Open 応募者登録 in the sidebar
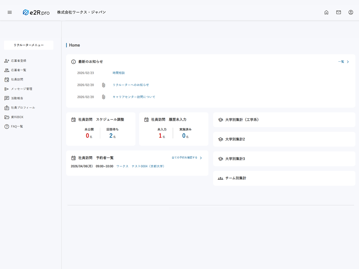 click(x=18, y=61)
